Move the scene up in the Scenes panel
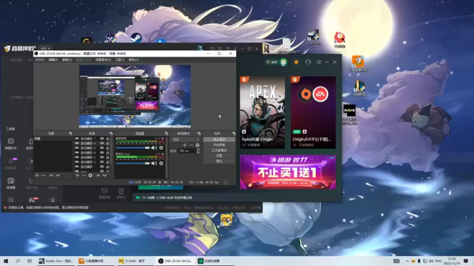The height and width of the screenshot is (266, 474). (51, 175)
